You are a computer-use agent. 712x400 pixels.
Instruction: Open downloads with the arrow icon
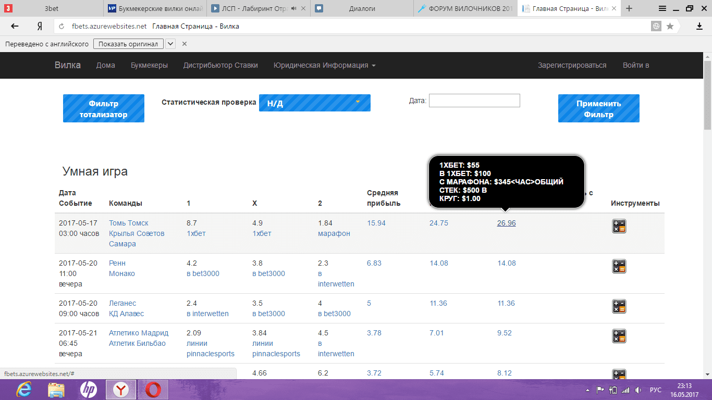click(x=699, y=26)
